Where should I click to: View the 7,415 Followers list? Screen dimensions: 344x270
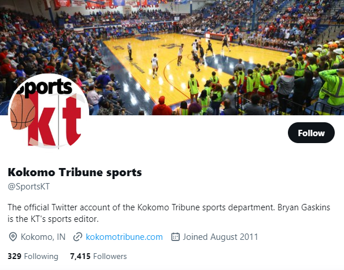[x=98, y=256]
